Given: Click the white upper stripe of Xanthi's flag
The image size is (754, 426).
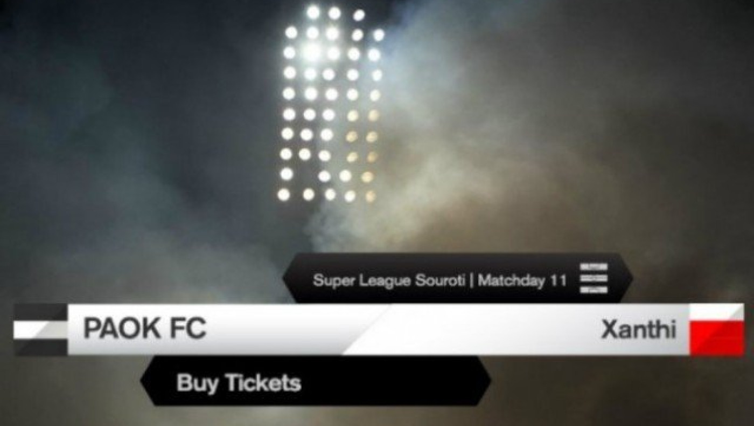Looking at the screenshot, I should click(x=716, y=313).
